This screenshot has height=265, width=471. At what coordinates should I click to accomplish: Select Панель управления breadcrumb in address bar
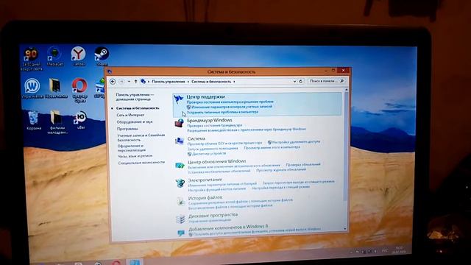[169, 82]
